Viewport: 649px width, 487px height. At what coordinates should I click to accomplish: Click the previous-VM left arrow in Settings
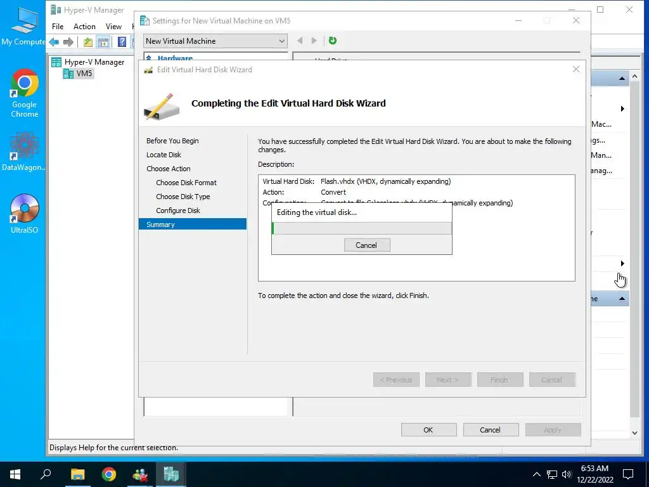point(300,41)
